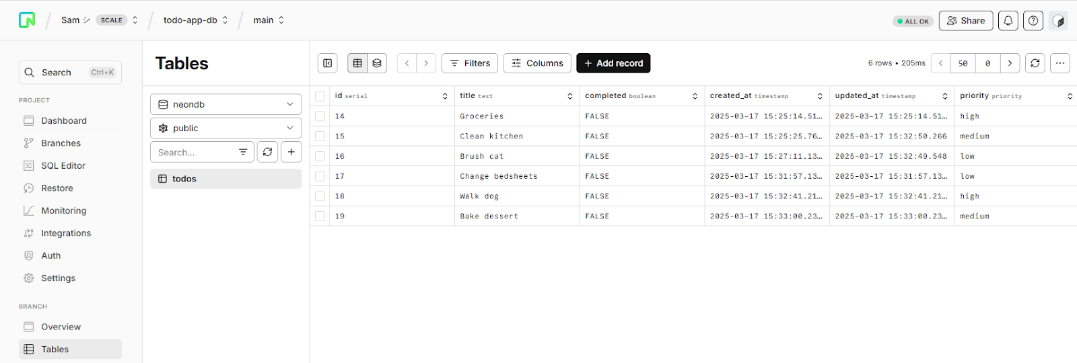
Task: Open the Filters button
Action: [x=470, y=63]
